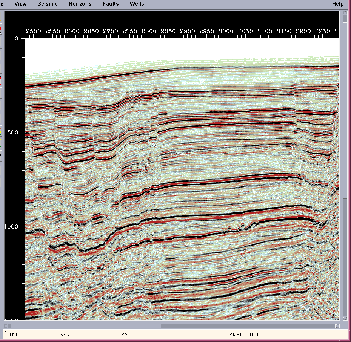
Task: Click the AMPLITUDE: status field
Action: pos(246,334)
